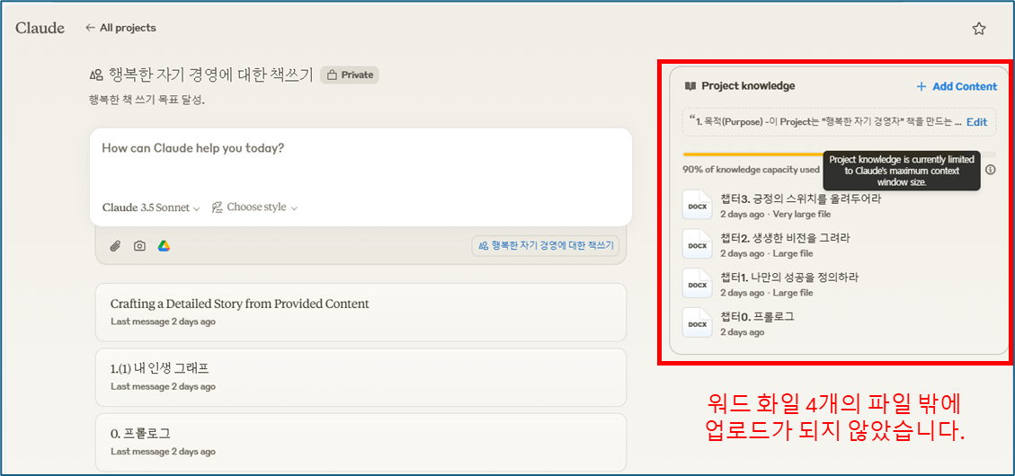Screen dimensions: 1015x476
Task: Open the '1.(1) 내 인생 그래프' chat
Action: (x=361, y=378)
